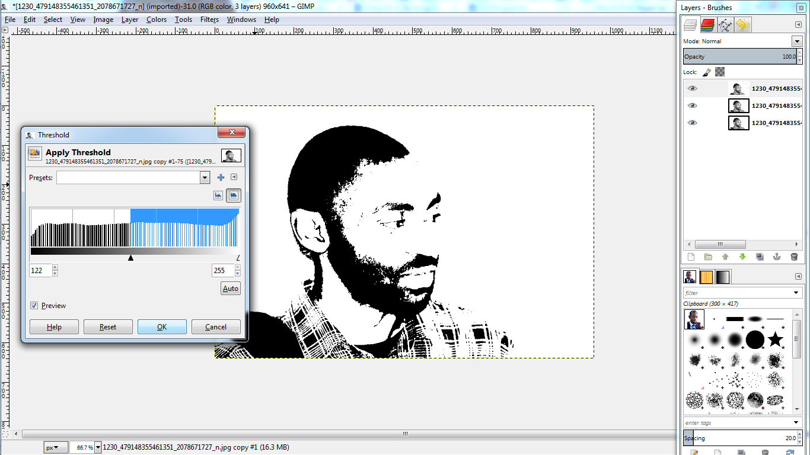Viewport: 810px width, 455px height.
Task: Open the Tools menu
Action: [x=183, y=20]
